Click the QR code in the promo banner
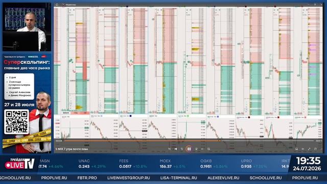This screenshot has width=327, height=184. tap(16, 122)
